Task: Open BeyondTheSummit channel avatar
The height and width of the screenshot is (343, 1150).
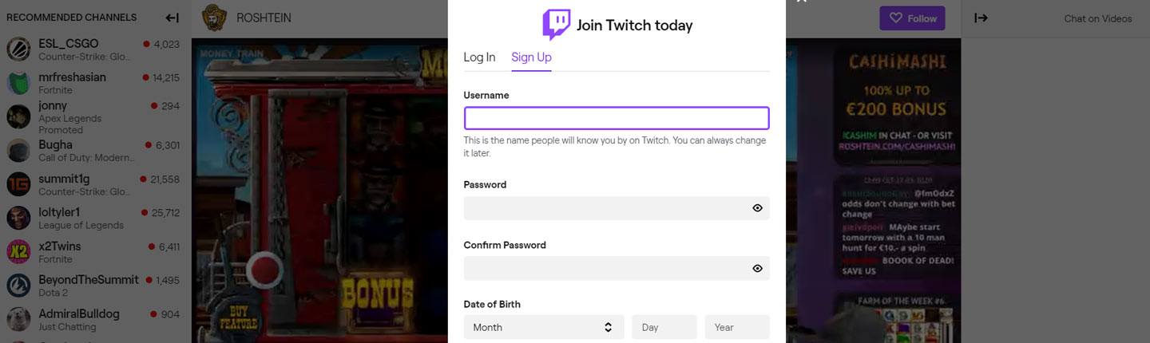Action: pos(18,286)
